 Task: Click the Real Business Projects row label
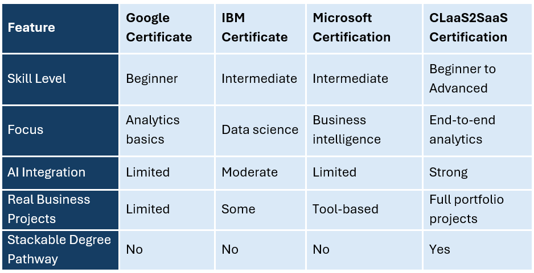pyautogui.click(x=60, y=209)
